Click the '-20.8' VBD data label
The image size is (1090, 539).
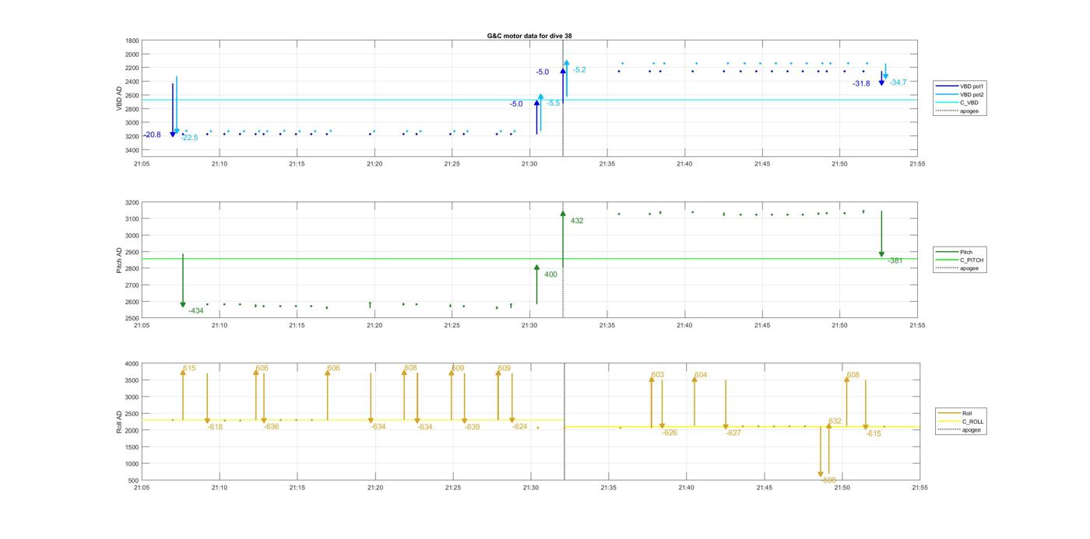tap(153, 135)
